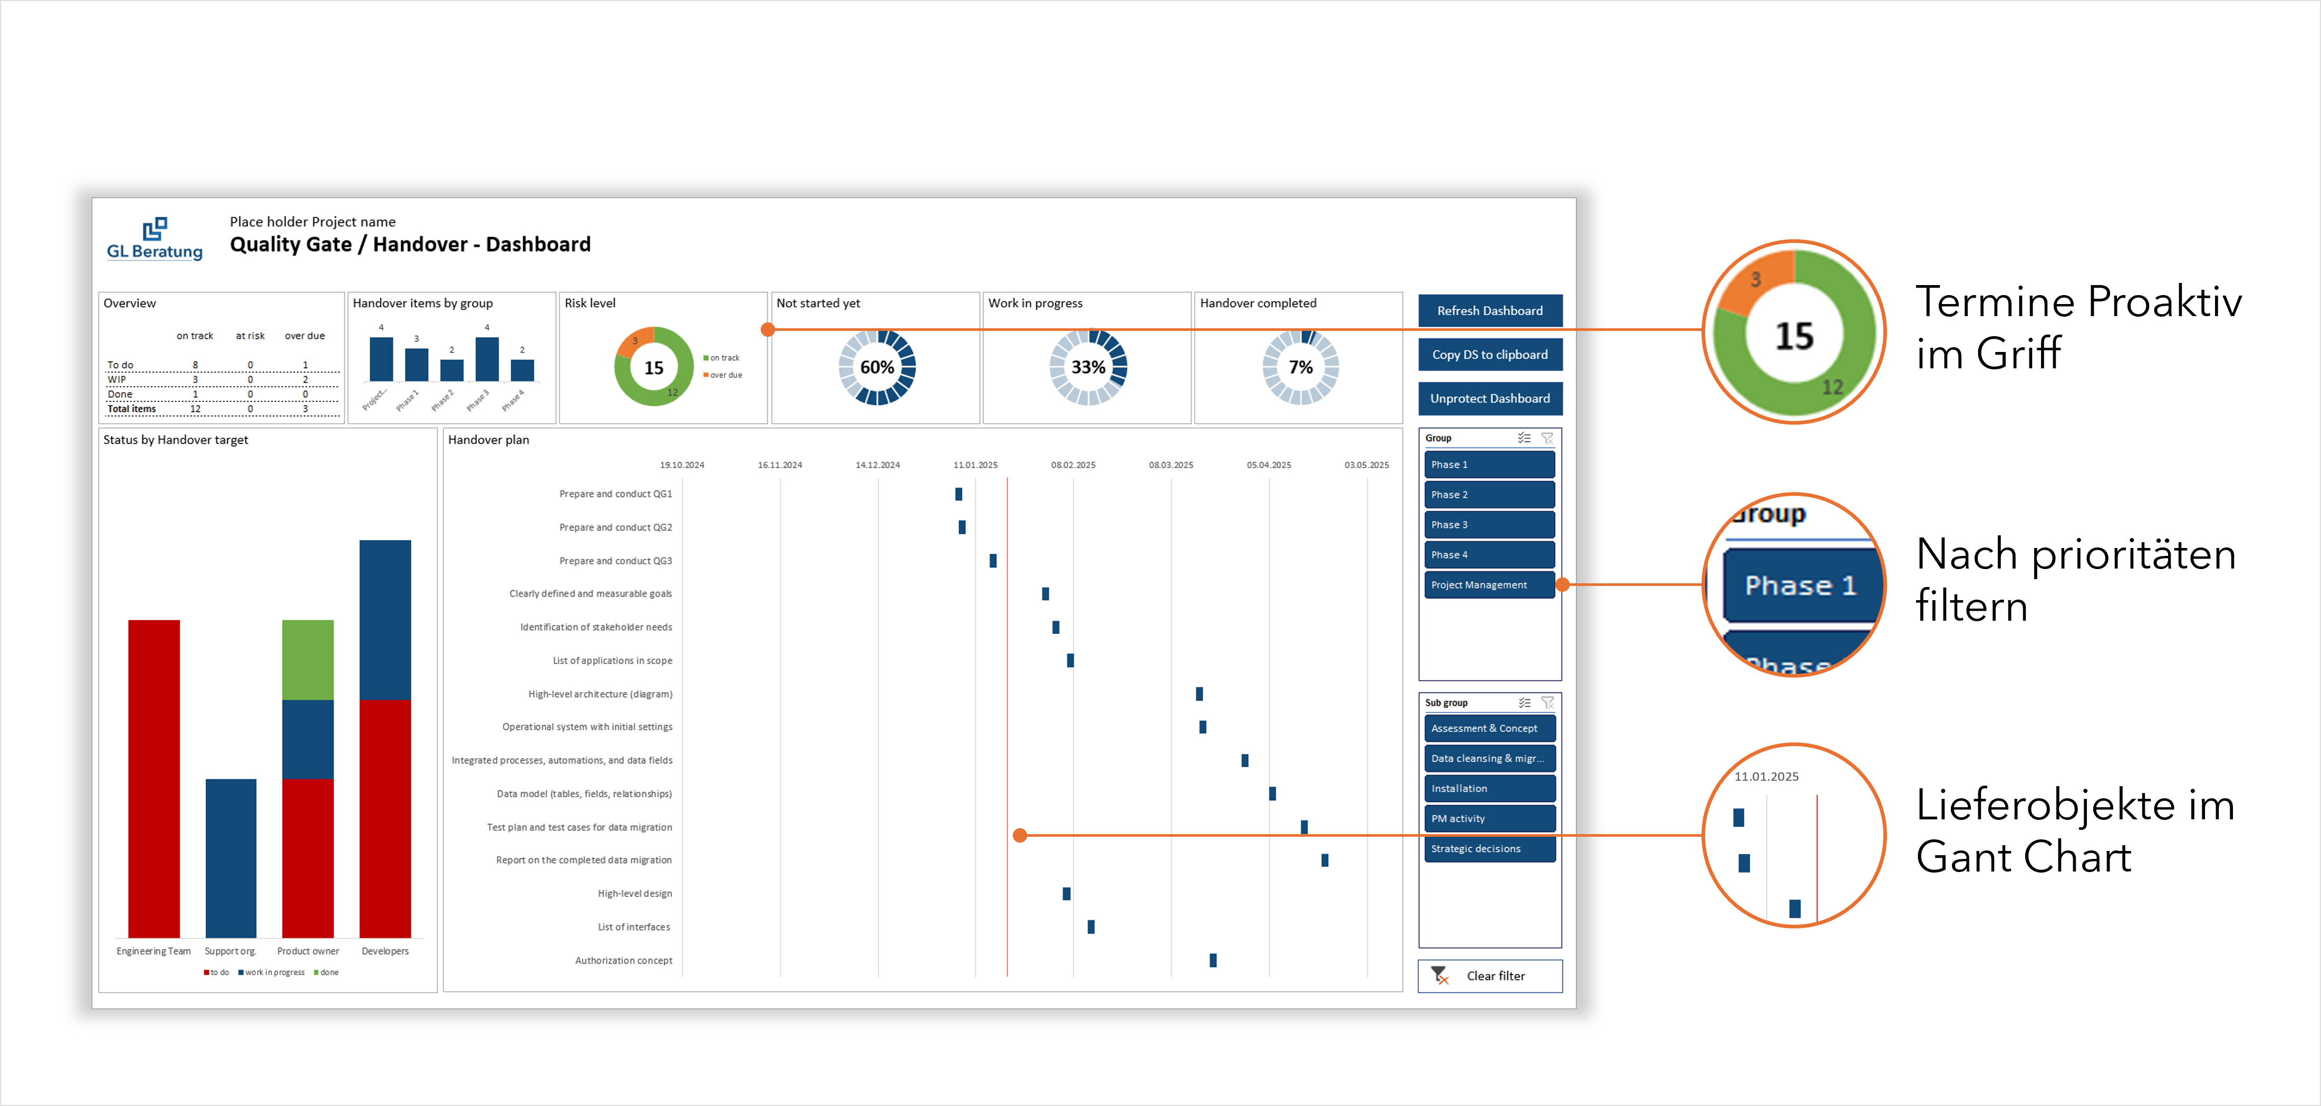Toggle multi-select icon in Group slicer
The width and height of the screenshot is (2321, 1106).
point(1524,438)
